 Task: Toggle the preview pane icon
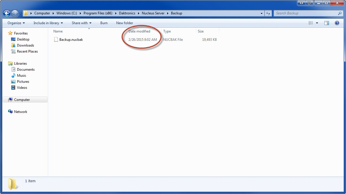(x=327, y=23)
